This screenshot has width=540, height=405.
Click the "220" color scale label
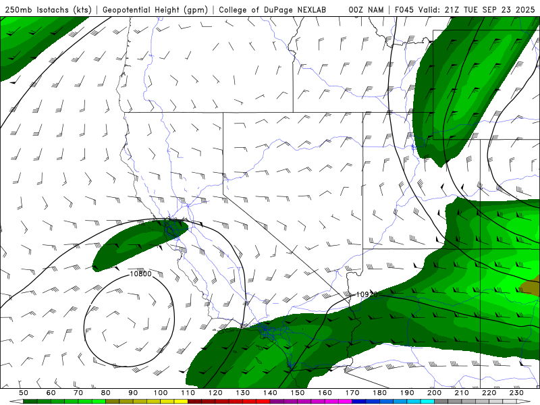pyautogui.click(x=489, y=393)
